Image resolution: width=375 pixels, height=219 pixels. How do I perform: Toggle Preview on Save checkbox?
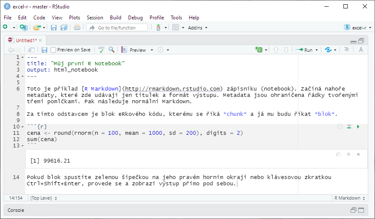[x=54, y=50]
